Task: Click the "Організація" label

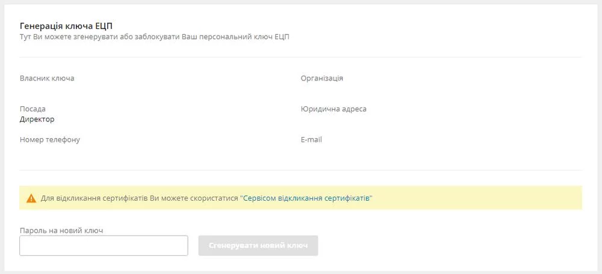Action: (x=321, y=78)
